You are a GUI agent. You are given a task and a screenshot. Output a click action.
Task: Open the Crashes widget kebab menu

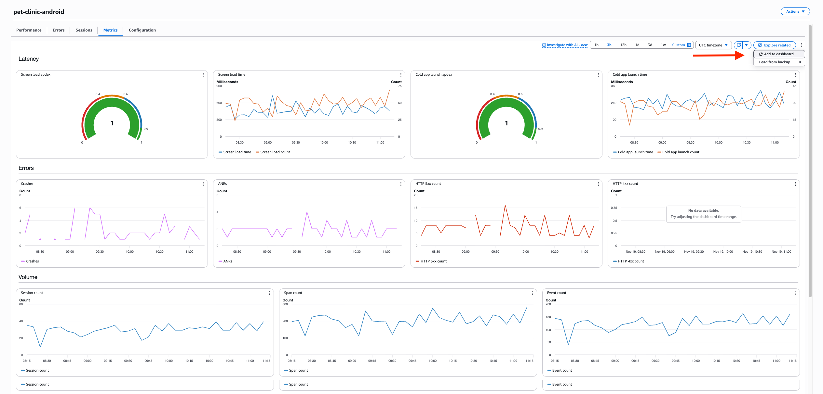coord(203,184)
